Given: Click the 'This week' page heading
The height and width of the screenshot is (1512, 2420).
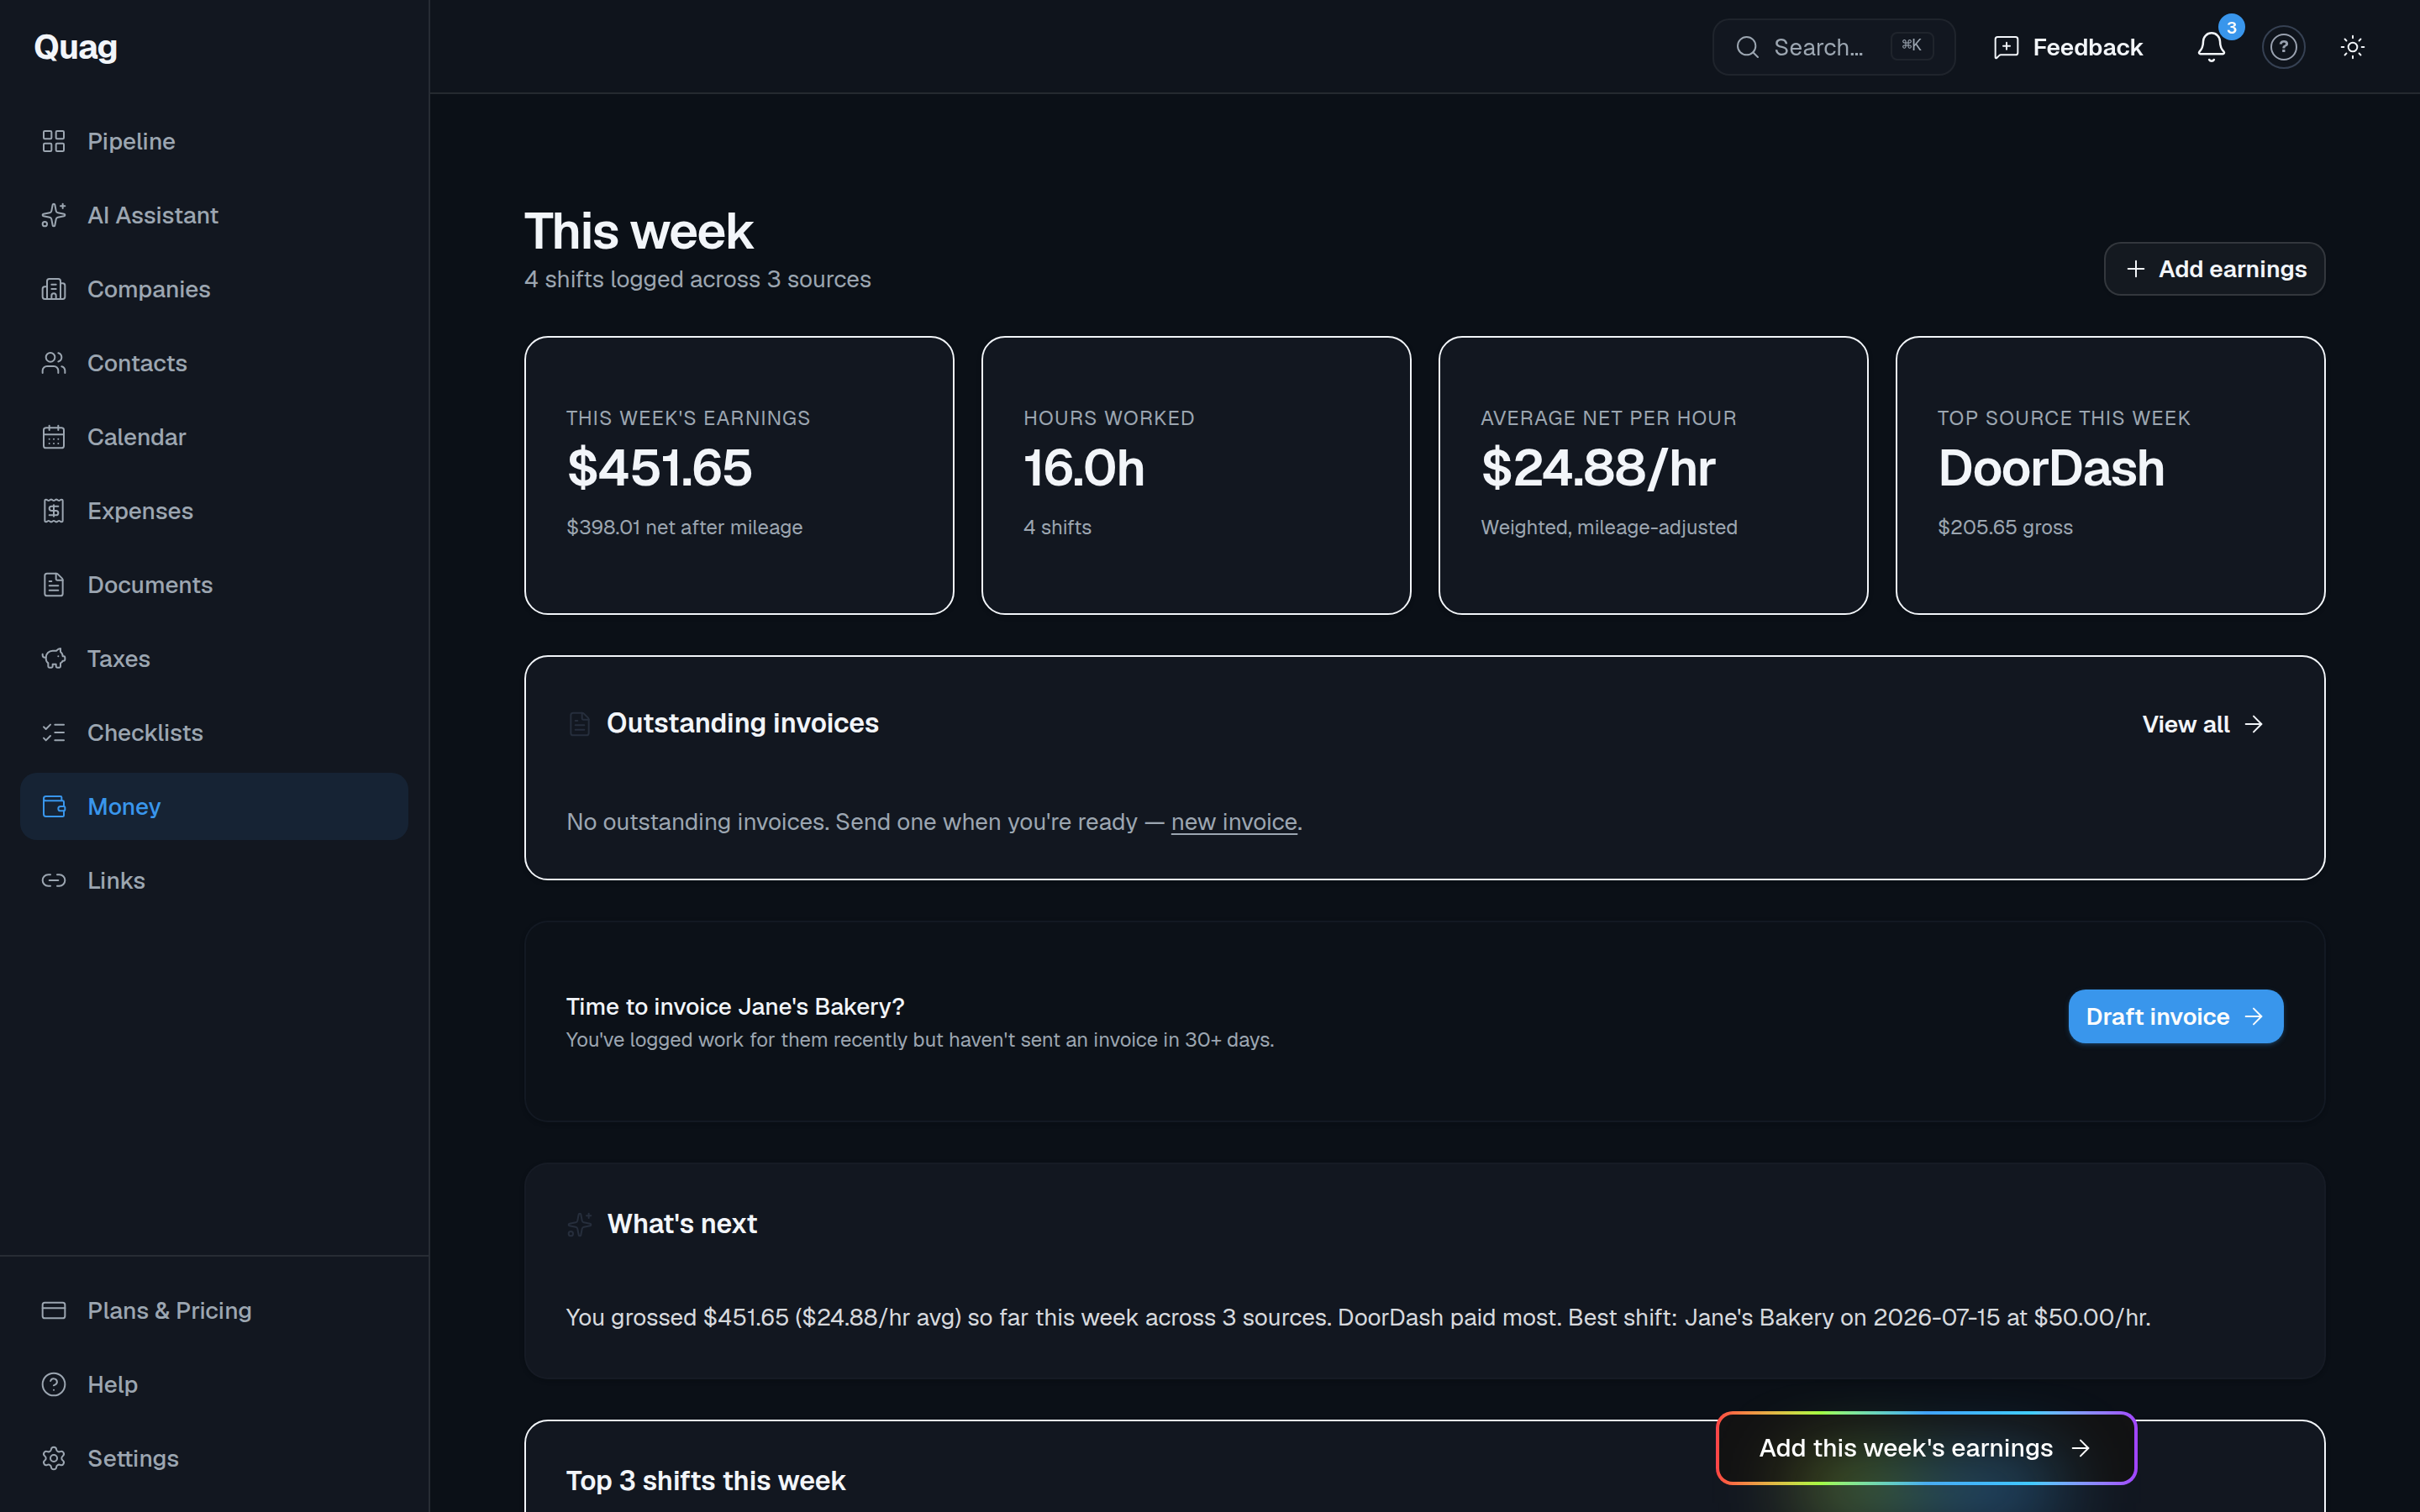Looking at the screenshot, I should click(638, 232).
